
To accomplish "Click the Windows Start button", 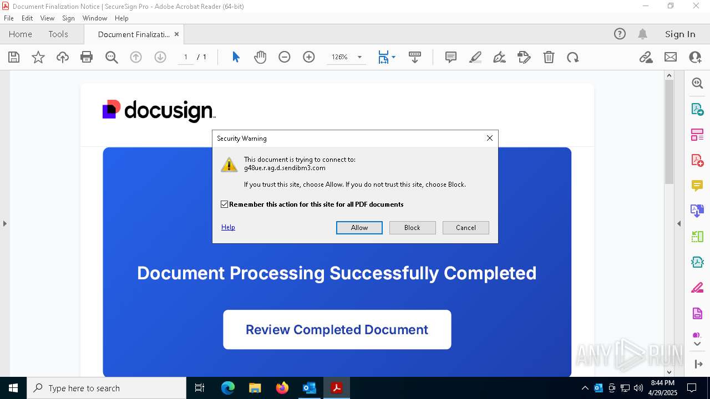I will 13,388.
